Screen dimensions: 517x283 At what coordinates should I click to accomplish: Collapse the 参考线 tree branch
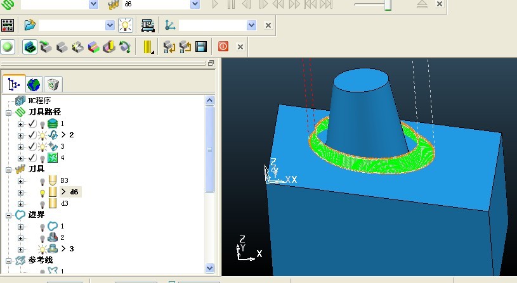tap(9, 261)
